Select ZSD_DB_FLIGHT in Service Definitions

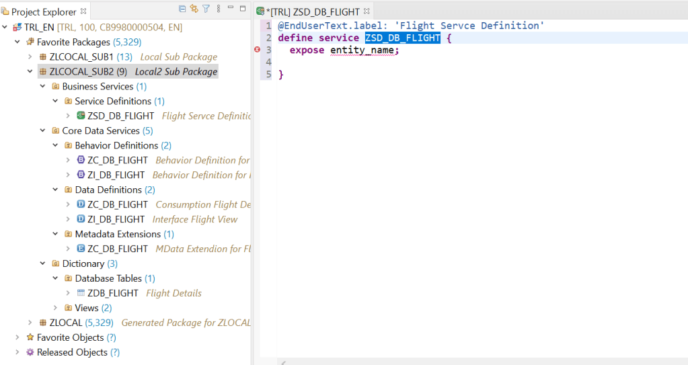click(x=120, y=116)
